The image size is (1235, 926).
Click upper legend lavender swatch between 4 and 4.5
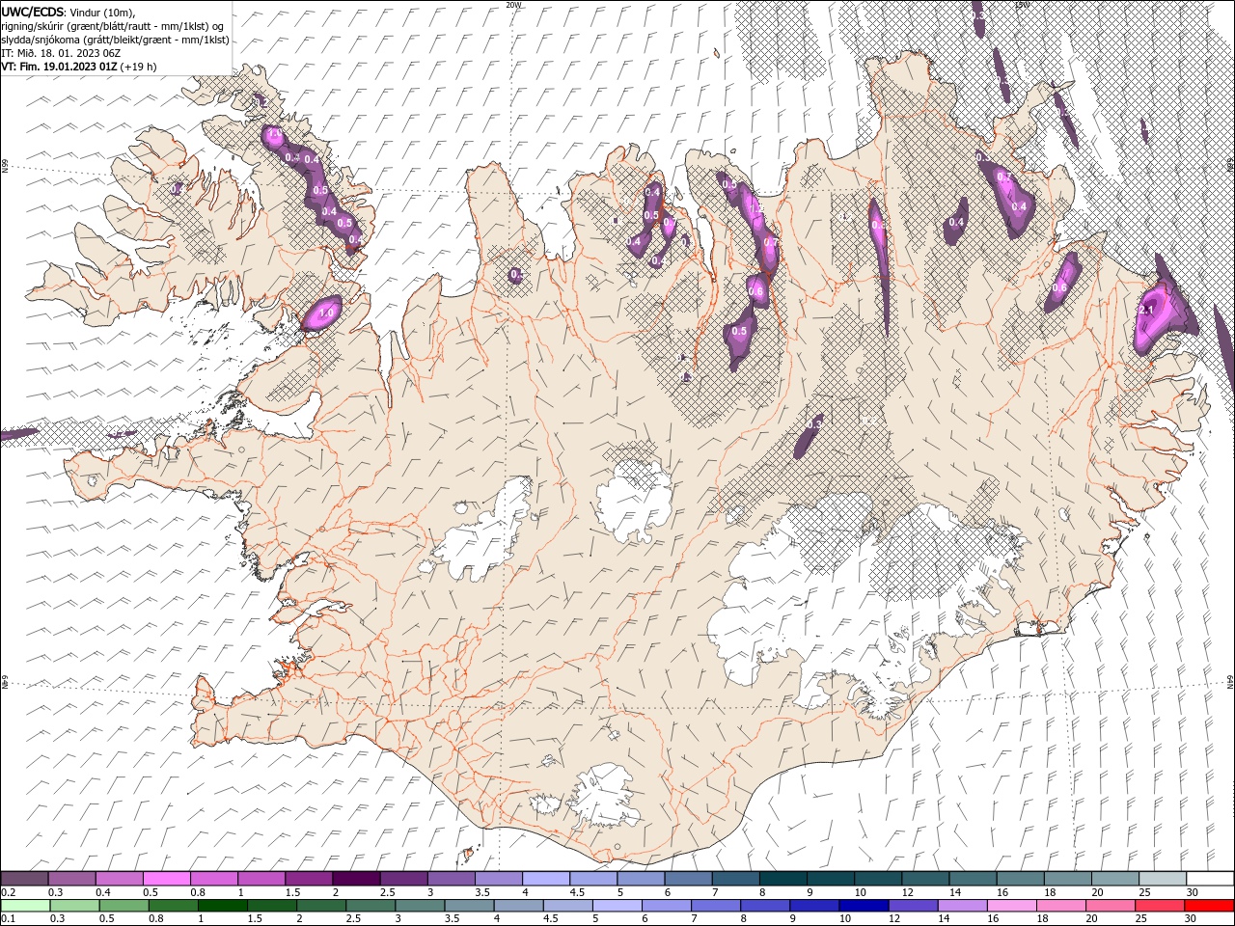click(x=544, y=878)
